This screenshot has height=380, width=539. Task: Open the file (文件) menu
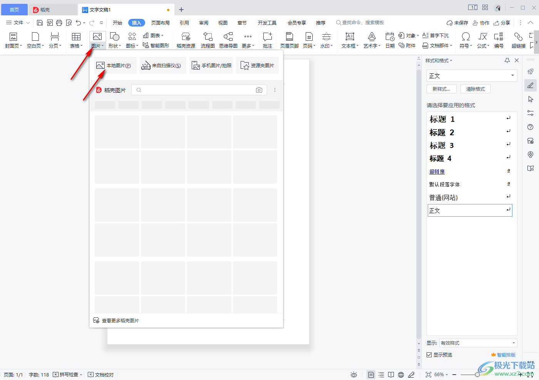click(18, 23)
